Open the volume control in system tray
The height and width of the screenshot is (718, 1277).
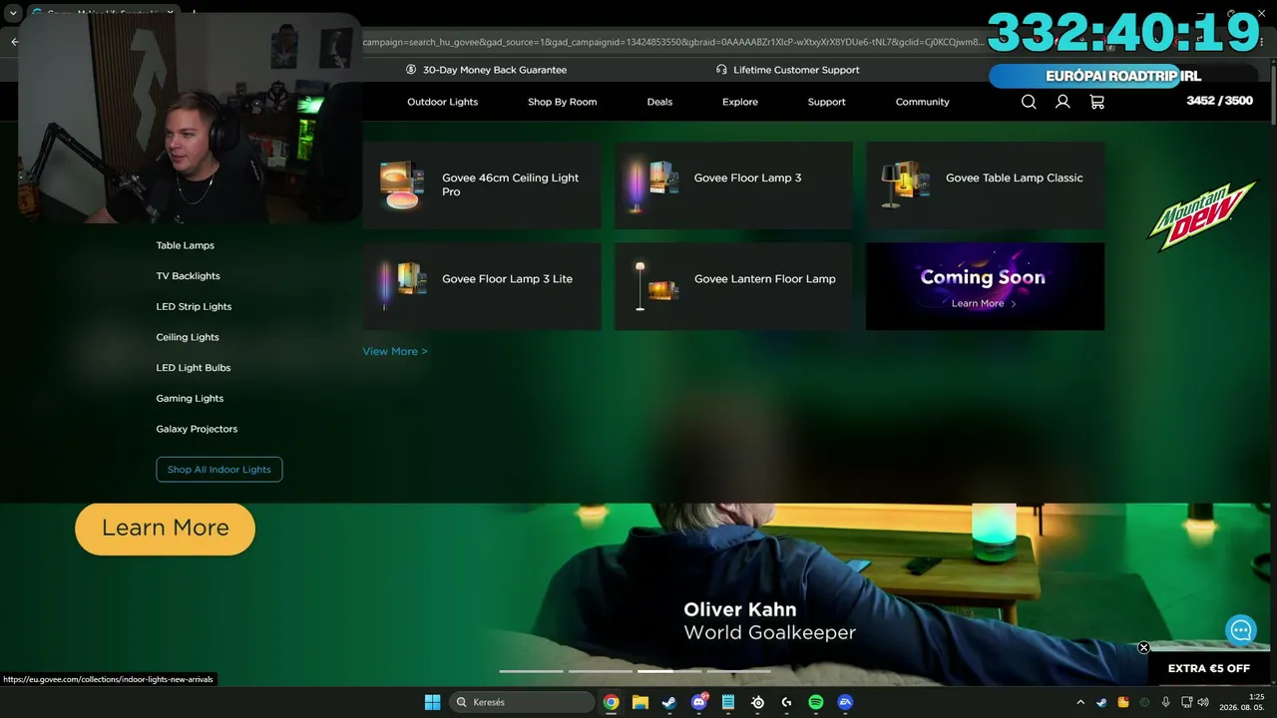1203,702
